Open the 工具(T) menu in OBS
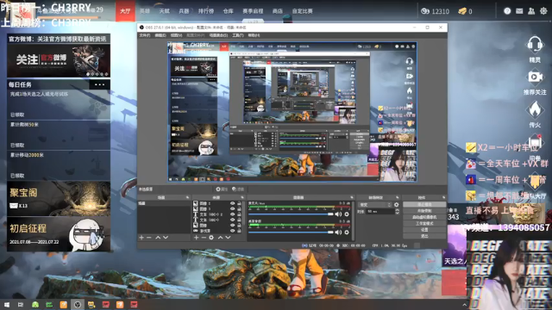 coord(238,35)
